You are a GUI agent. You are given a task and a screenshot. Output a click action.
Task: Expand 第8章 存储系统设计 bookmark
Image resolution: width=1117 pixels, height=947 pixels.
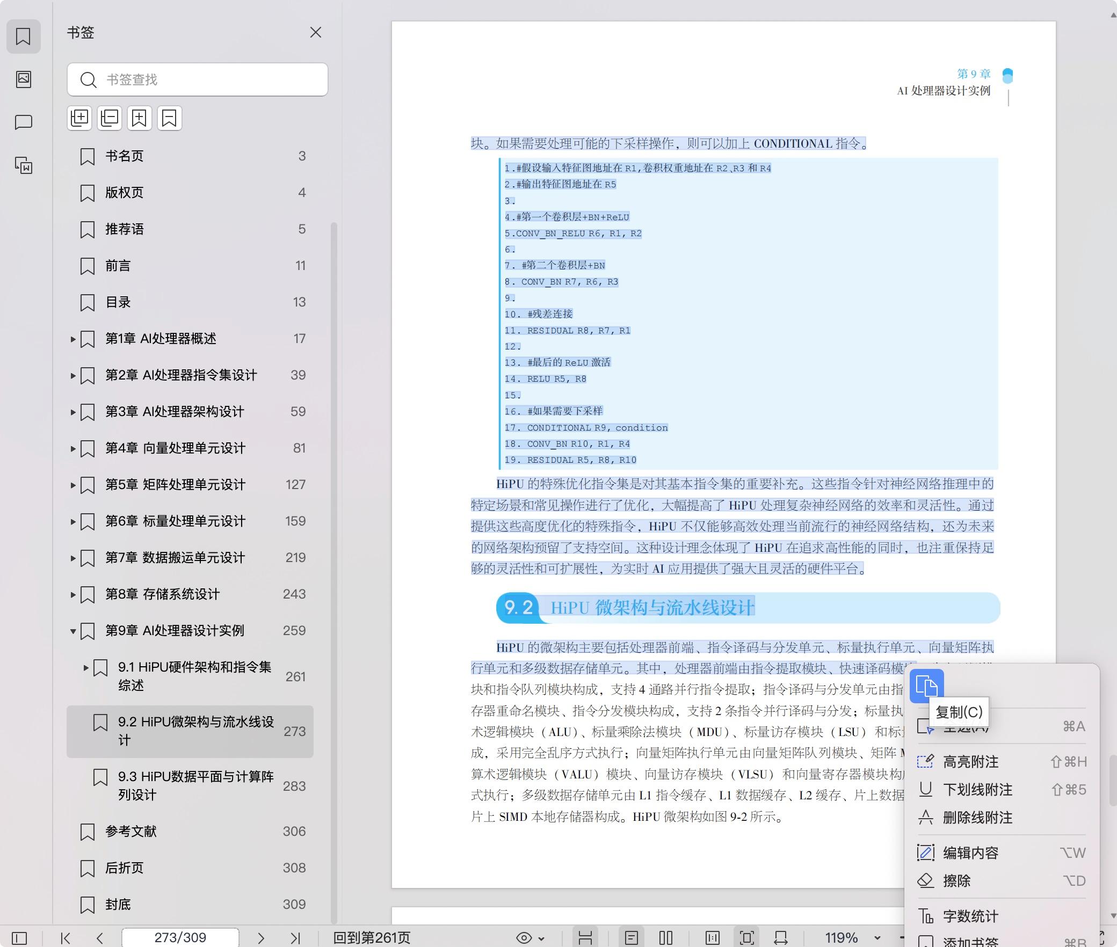click(73, 594)
